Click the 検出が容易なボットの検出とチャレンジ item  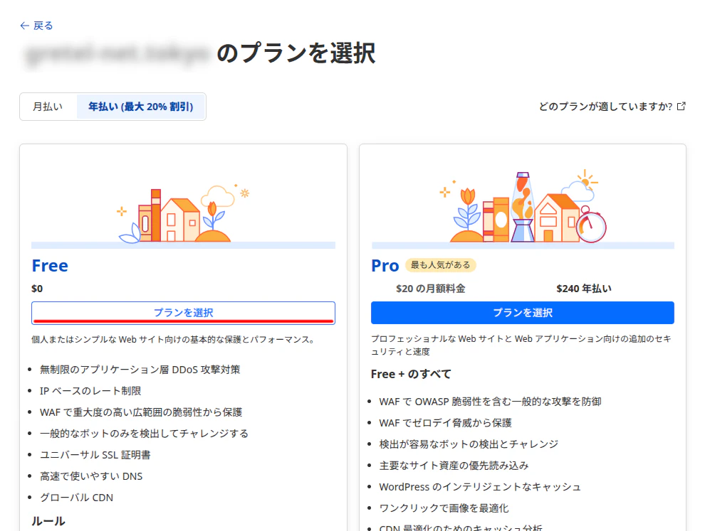coord(469,444)
